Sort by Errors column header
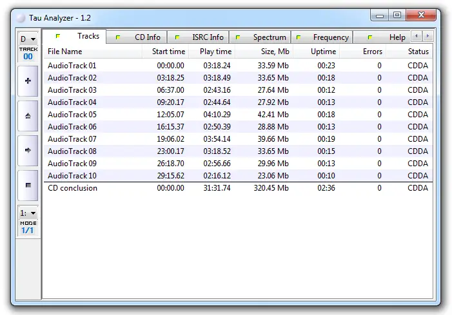452x315 pixels. click(x=363, y=52)
